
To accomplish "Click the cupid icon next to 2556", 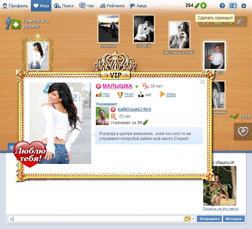I will (x=162, y=95).
